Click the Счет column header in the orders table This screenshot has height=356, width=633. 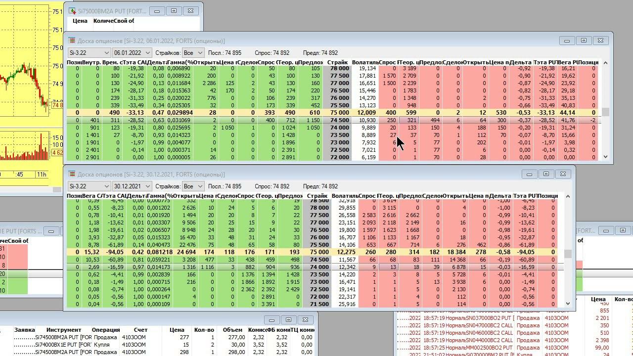click(140, 330)
